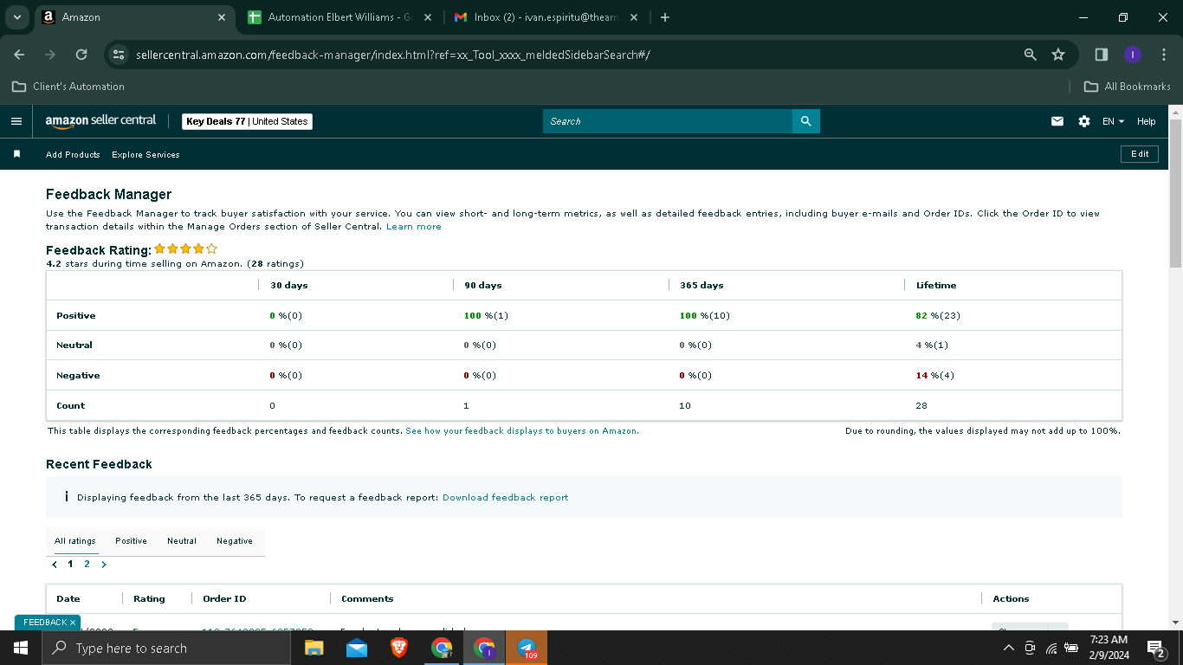Open the All Bookmarks folder
The image size is (1183, 665).
coord(1128,87)
